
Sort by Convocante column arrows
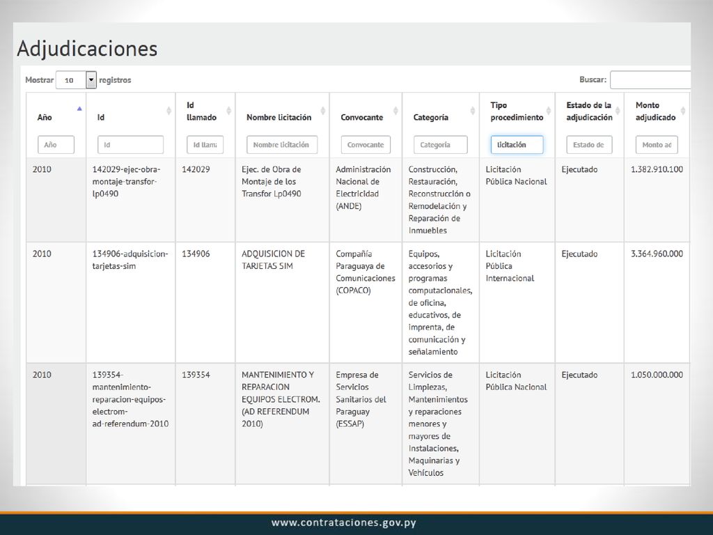(x=395, y=111)
